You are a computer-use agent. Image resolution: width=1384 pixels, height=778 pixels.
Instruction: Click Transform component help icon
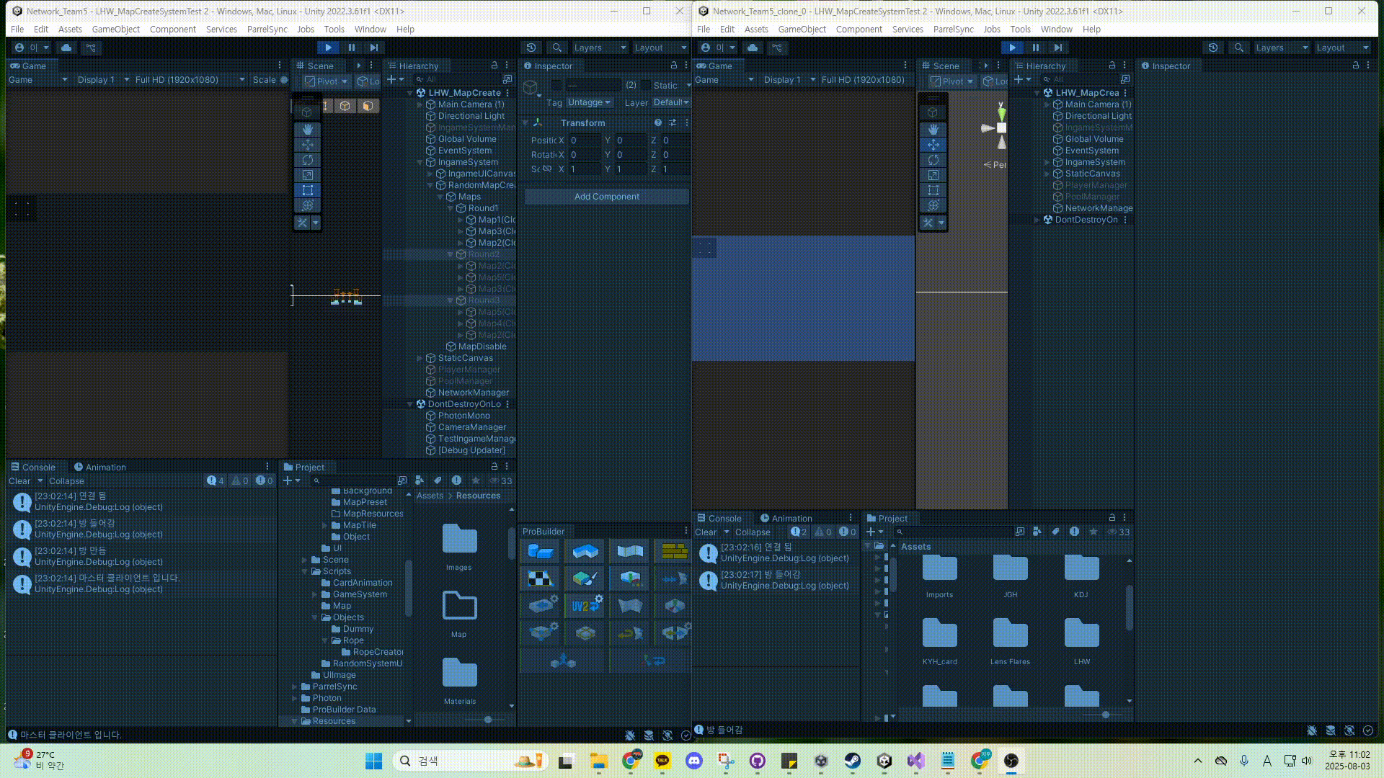(x=657, y=122)
